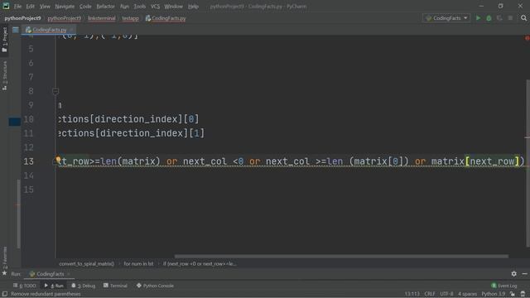The width and height of the screenshot is (530, 298).
Task: Open the Refactor menu
Action: [106, 7]
